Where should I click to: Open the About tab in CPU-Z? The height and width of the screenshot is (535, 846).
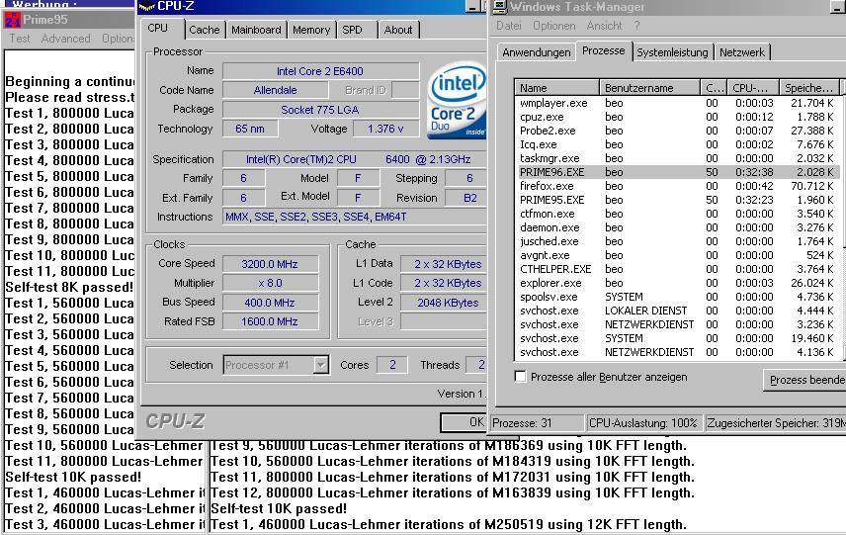397,30
